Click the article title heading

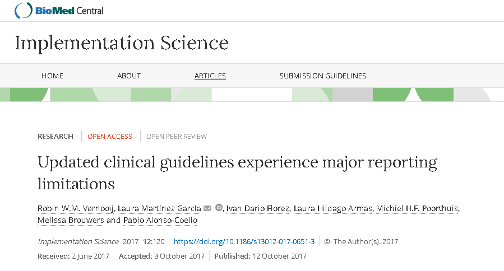(237, 172)
